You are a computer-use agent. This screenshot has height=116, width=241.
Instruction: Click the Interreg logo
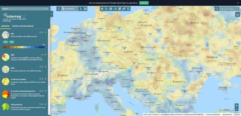tap(14, 17)
